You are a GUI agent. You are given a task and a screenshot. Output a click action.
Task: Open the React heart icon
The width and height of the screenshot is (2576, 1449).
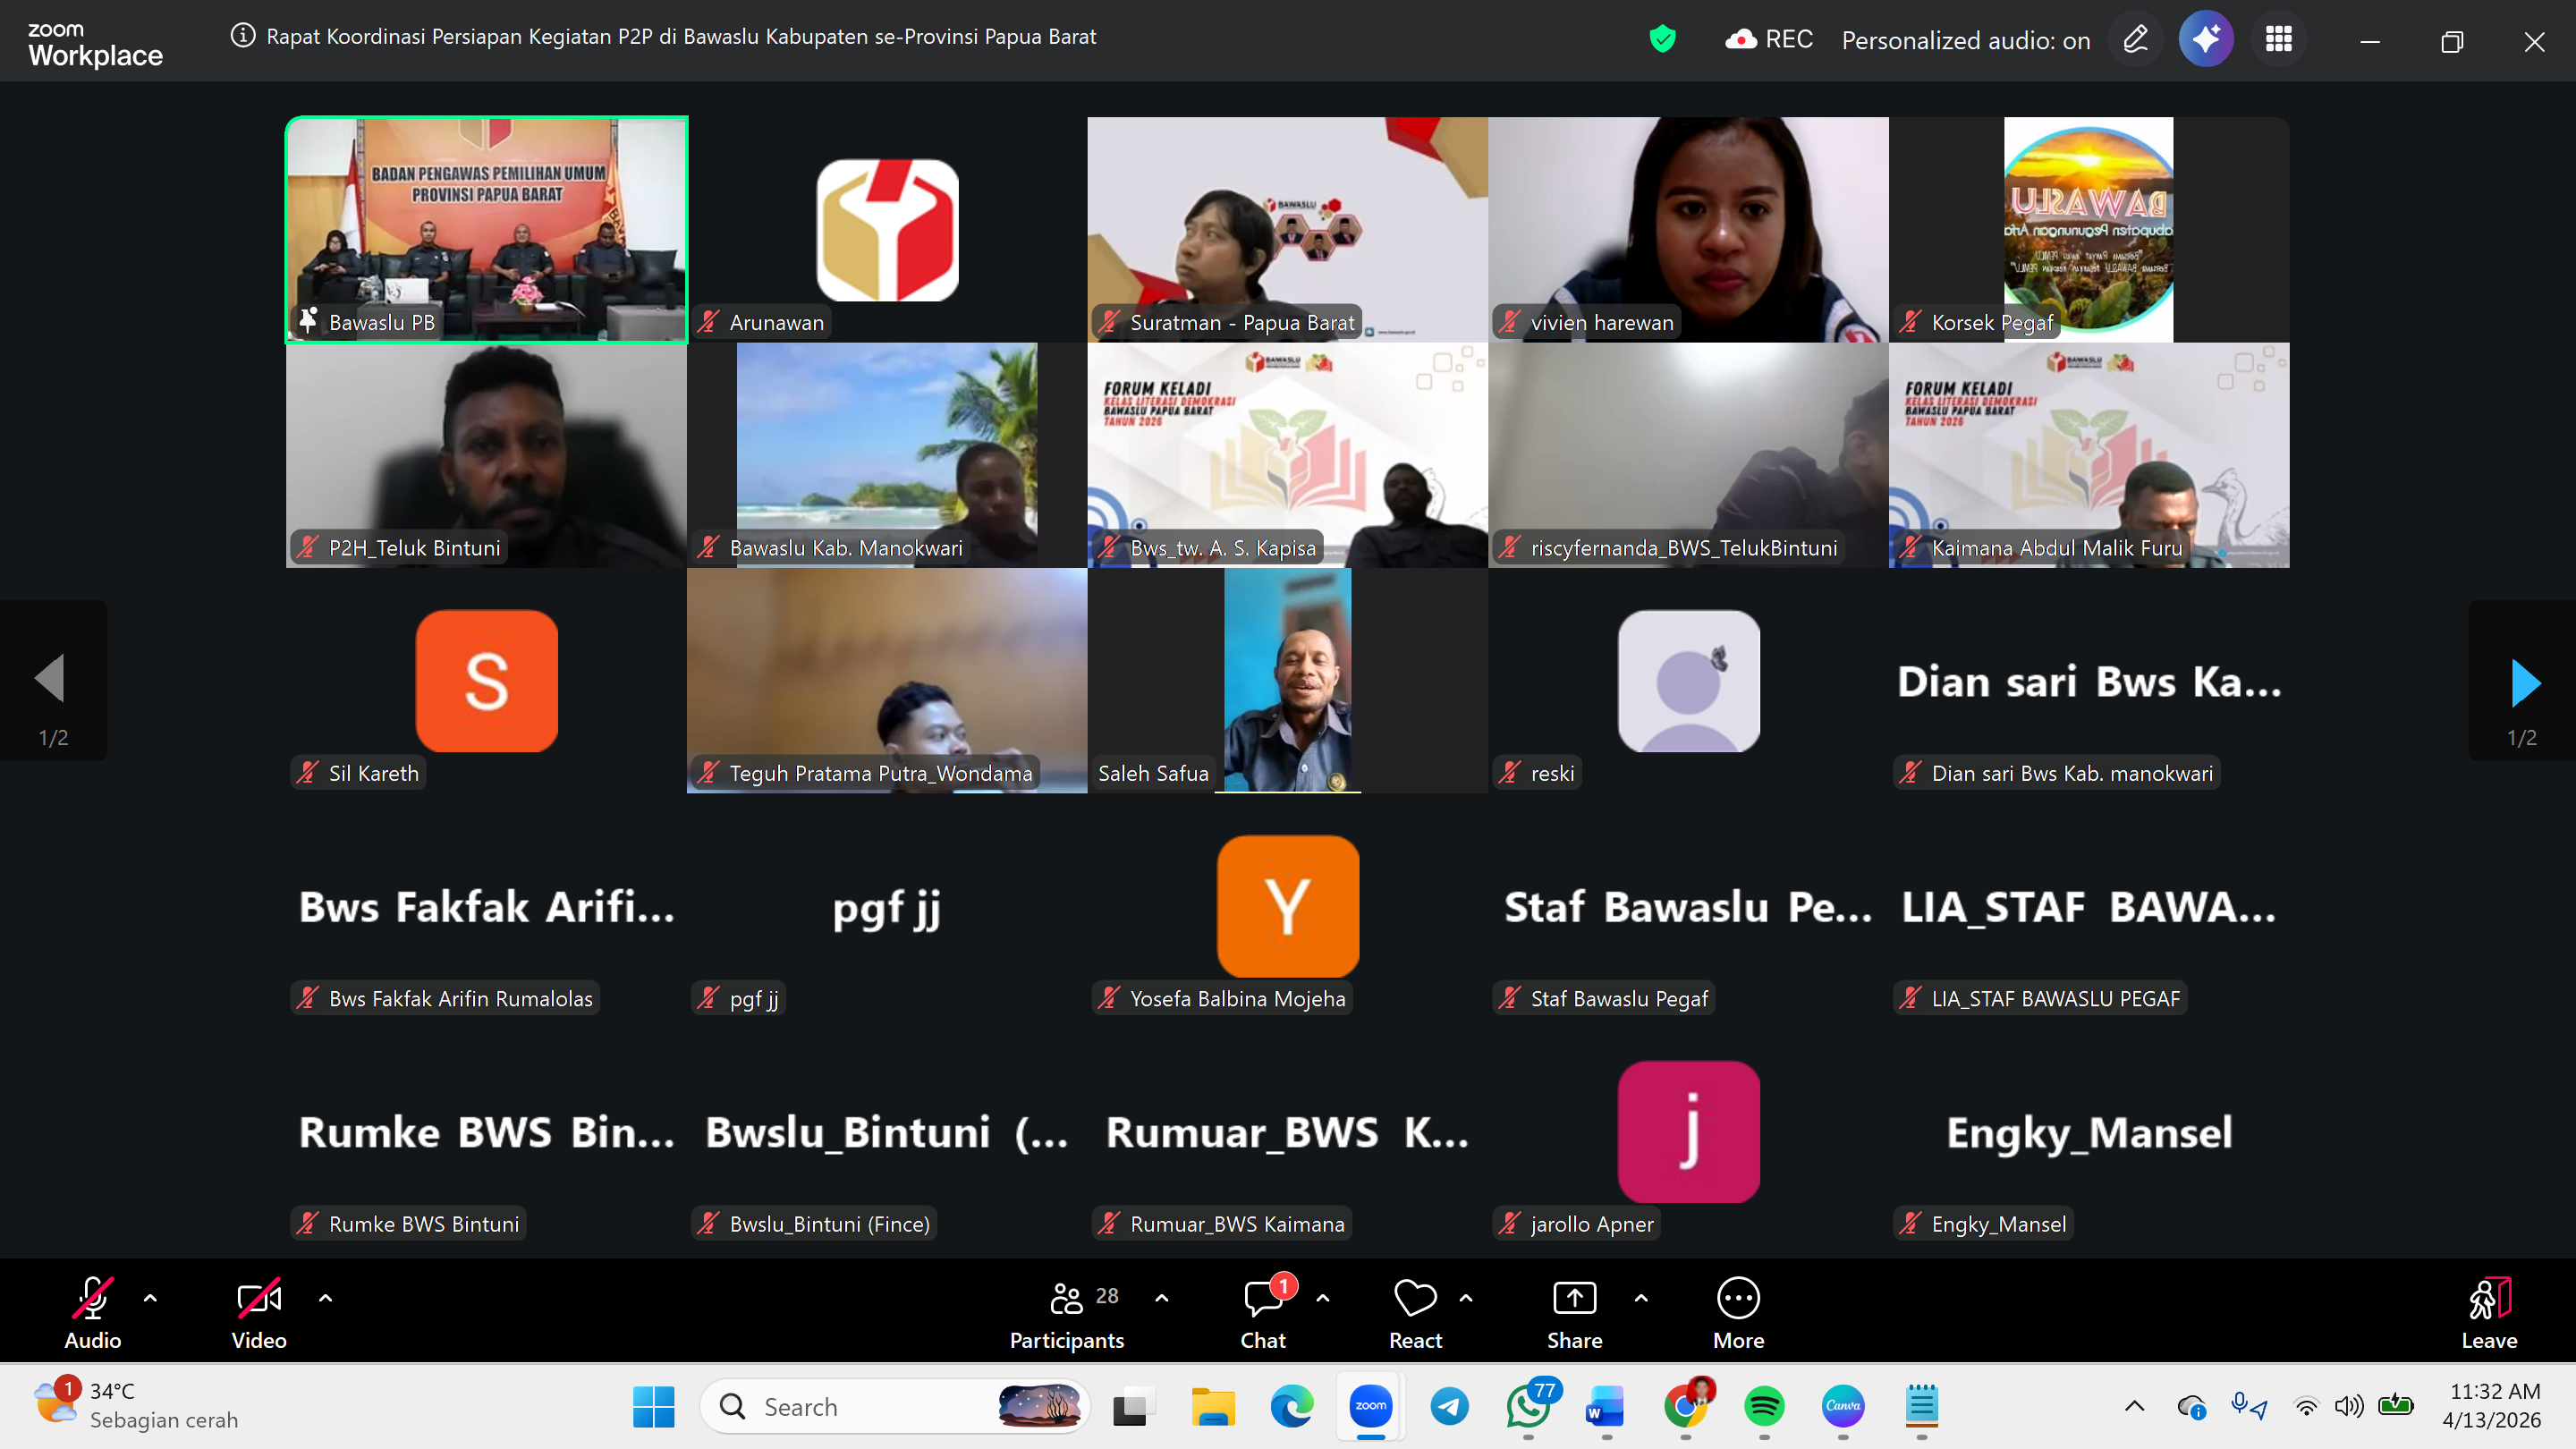[1414, 1298]
